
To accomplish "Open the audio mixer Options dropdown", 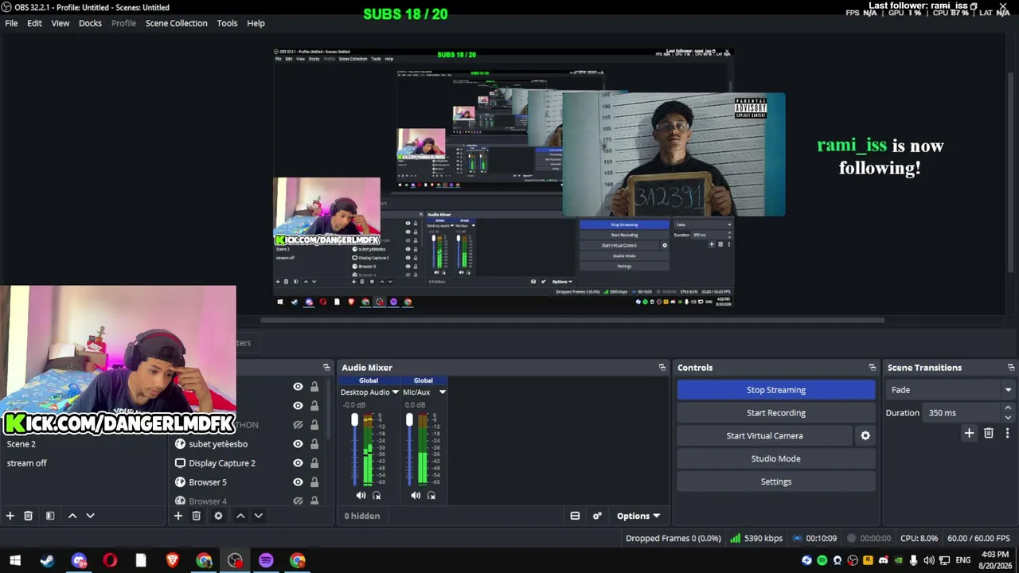I will (638, 516).
